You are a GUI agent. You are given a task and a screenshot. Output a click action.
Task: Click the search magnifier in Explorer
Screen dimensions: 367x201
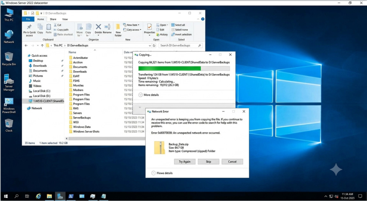tap(200, 46)
